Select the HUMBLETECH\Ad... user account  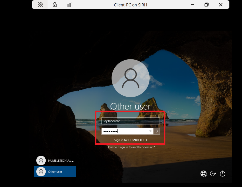(x=55, y=161)
